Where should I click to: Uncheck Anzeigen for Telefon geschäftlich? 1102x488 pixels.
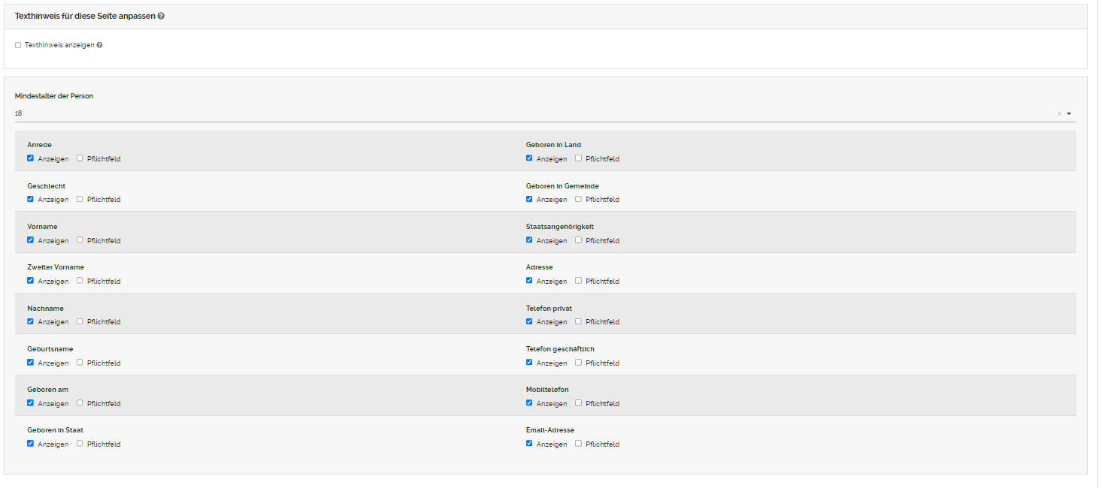pos(529,363)
